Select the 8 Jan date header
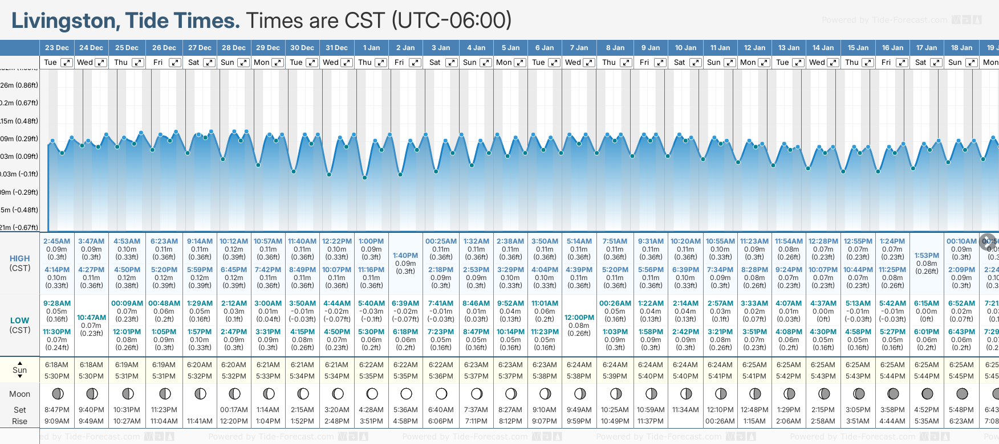 coord(615,48)
